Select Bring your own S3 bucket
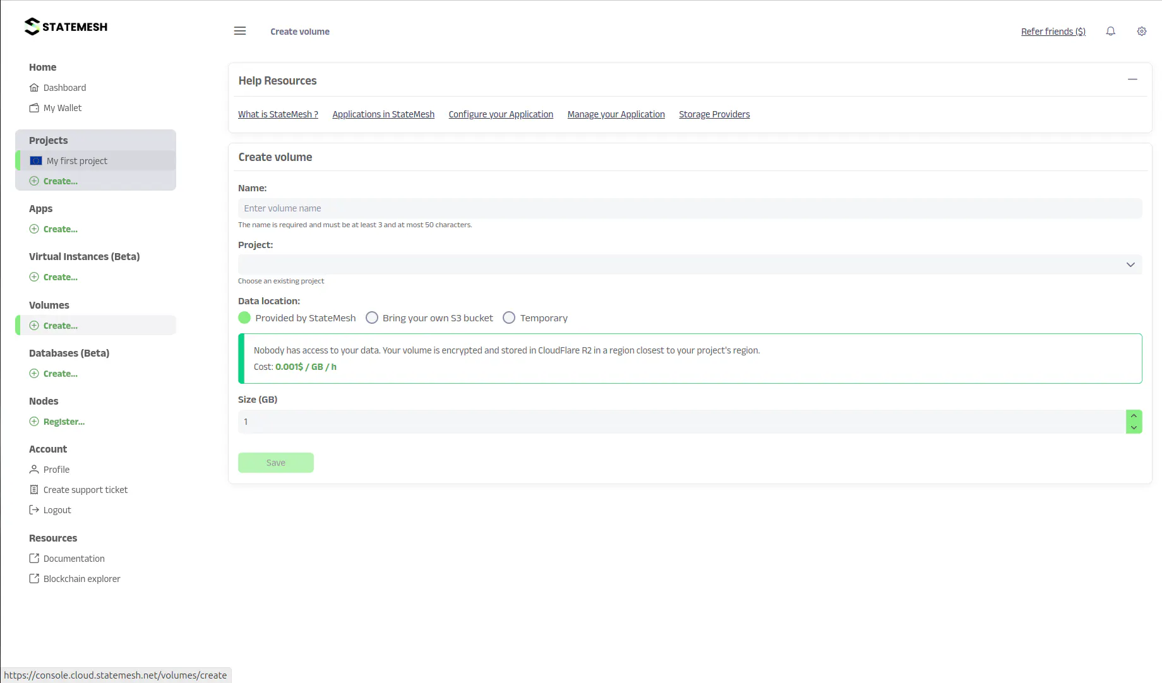The width and height of the screenshot is (1162, 683). point(372,318)
